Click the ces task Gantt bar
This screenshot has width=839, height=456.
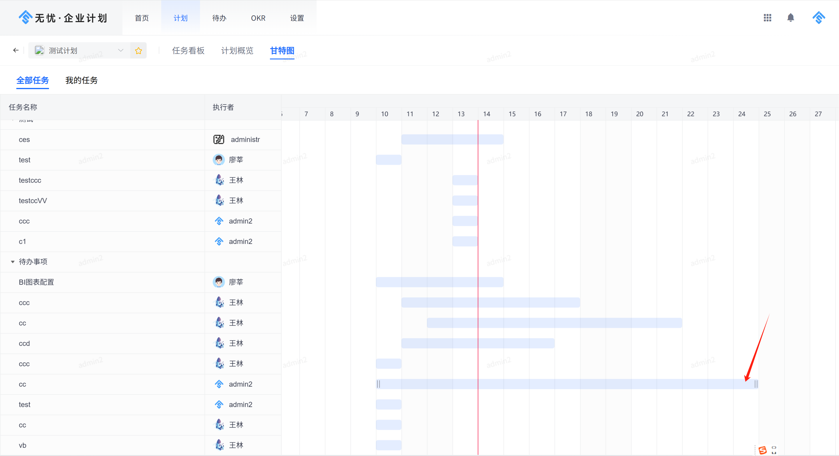coord(452,139)
